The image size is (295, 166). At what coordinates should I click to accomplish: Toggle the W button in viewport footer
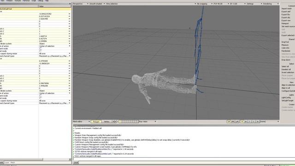[246, 122]
